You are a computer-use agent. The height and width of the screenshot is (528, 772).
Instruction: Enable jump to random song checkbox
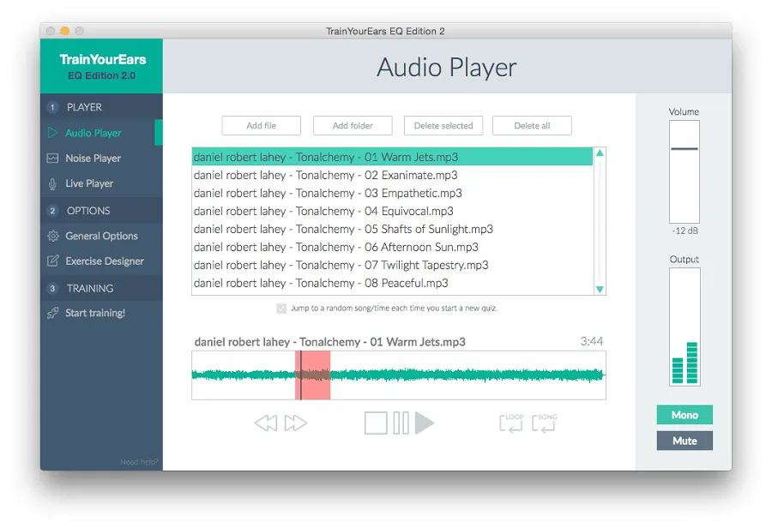[281, 309]
